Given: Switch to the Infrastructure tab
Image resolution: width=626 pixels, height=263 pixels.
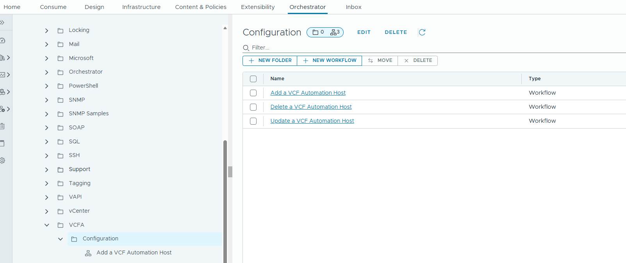Looking at the screenshot, I should 141,7.
